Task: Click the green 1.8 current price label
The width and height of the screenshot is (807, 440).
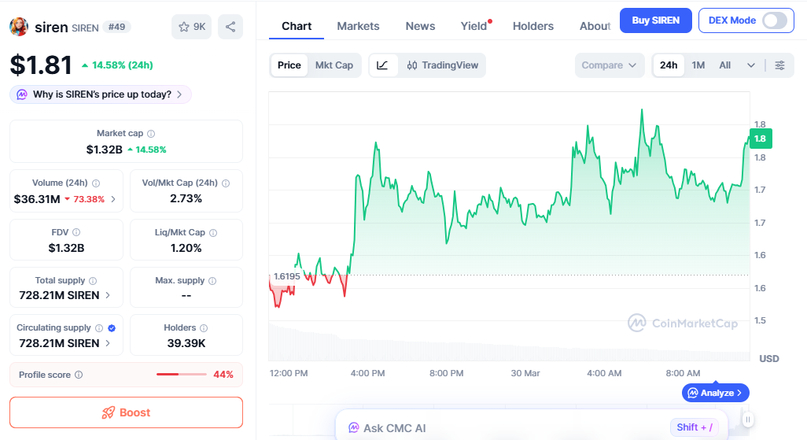Action: pos(760,139)
